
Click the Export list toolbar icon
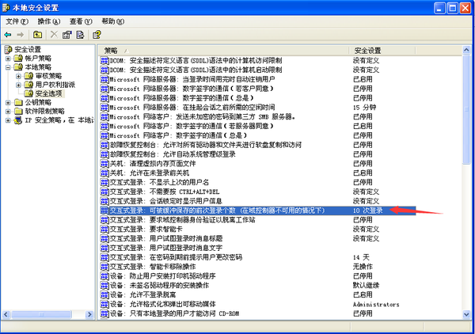tap(80, 35)
